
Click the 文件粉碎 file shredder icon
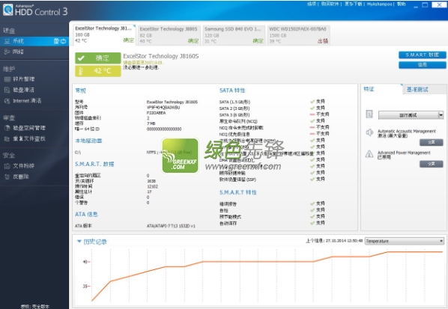[x=7, y=166]
